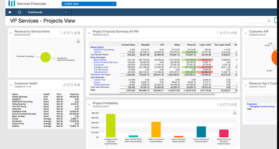Refresh the Customer Health panel
279x149 pixels.
pyautogui.click(x=68, y=85)
